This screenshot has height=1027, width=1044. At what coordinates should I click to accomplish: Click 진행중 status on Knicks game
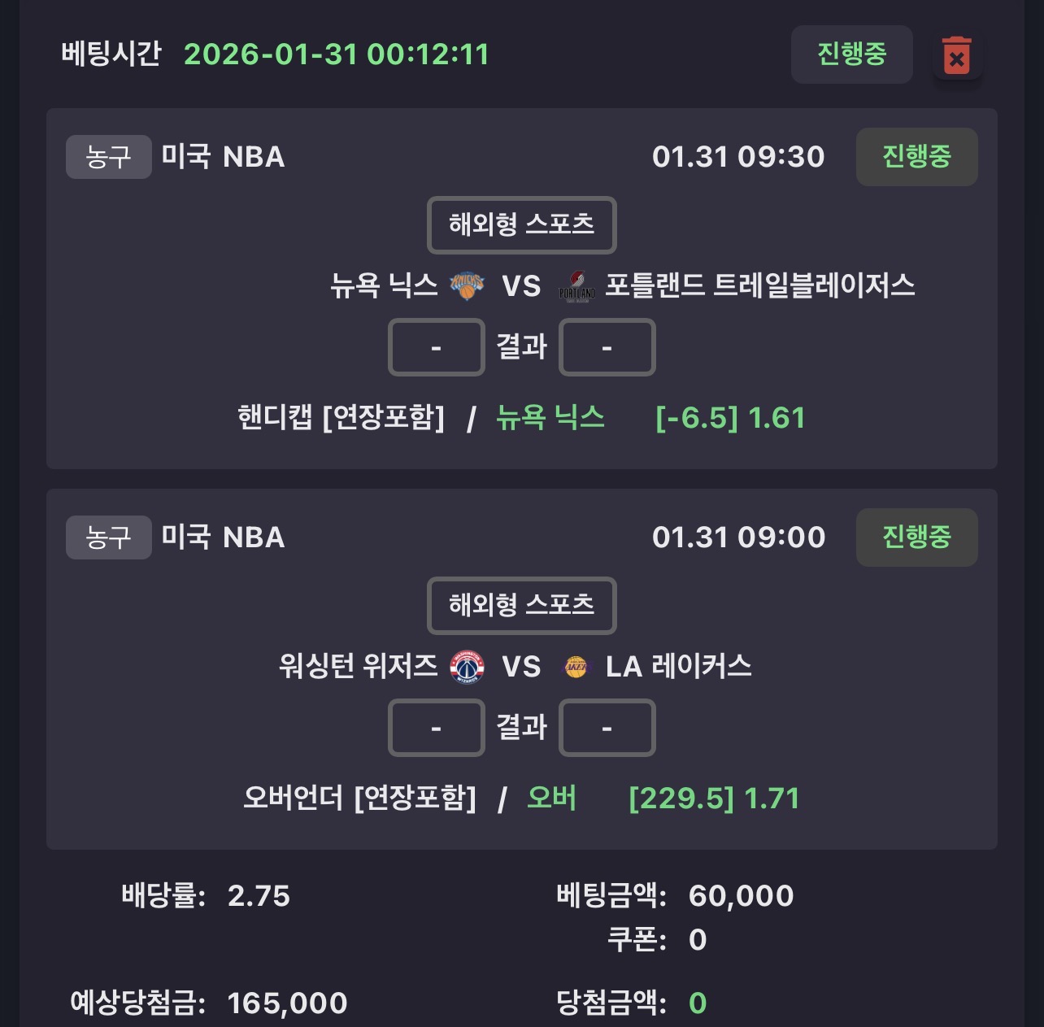pyautogui.click(x=916, y=157)
